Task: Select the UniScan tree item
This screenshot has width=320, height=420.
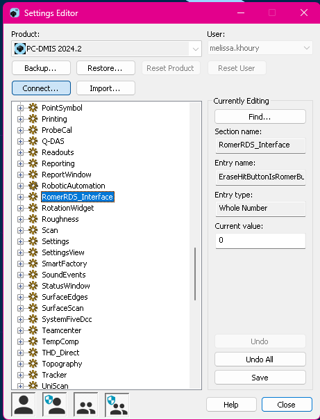Action: tap(55, 386)
